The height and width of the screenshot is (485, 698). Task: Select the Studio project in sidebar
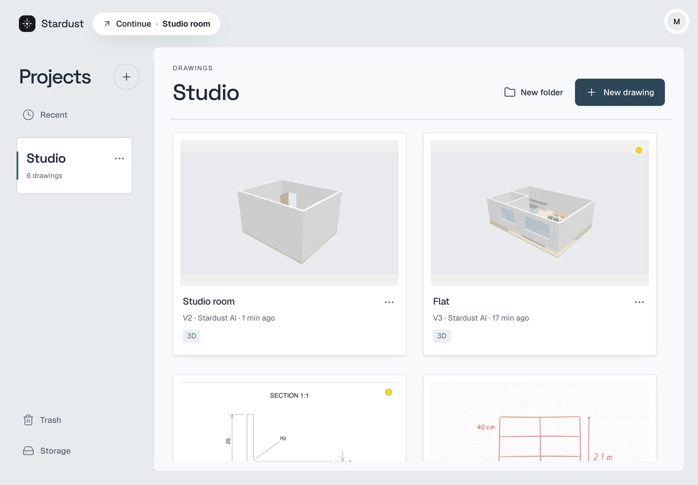point(75,166)
